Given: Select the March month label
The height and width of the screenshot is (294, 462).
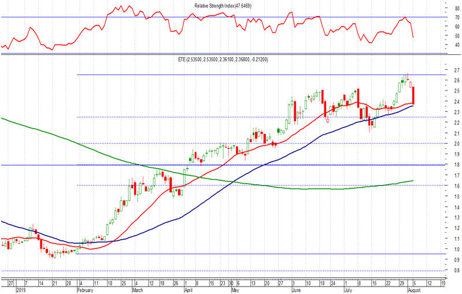Looking at the screenshot, I should [137, 290].
